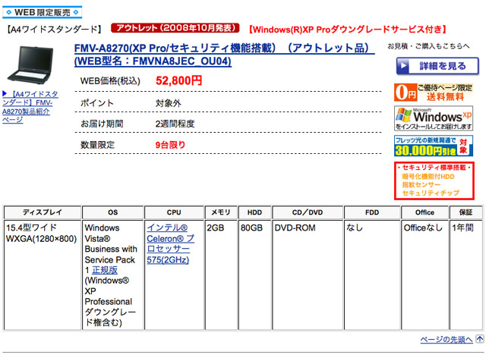Image resolution: width=486 pixels, height=361 pixels.
Task: Click the 送料無料 0円 banner
Action: click(x=434, y=92)
